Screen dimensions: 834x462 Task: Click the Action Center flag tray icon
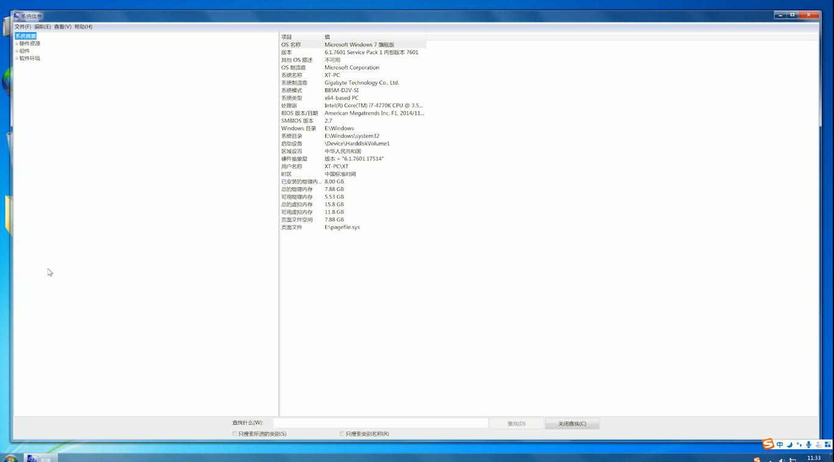pyautogui.click(x=793, y=460)
